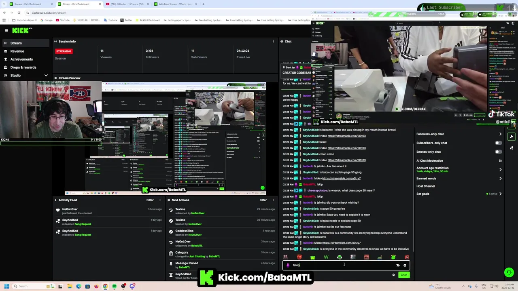The image size is (518, 291).
Task: Open the Twitter bookmark
Action: click(x=126, y=20)
